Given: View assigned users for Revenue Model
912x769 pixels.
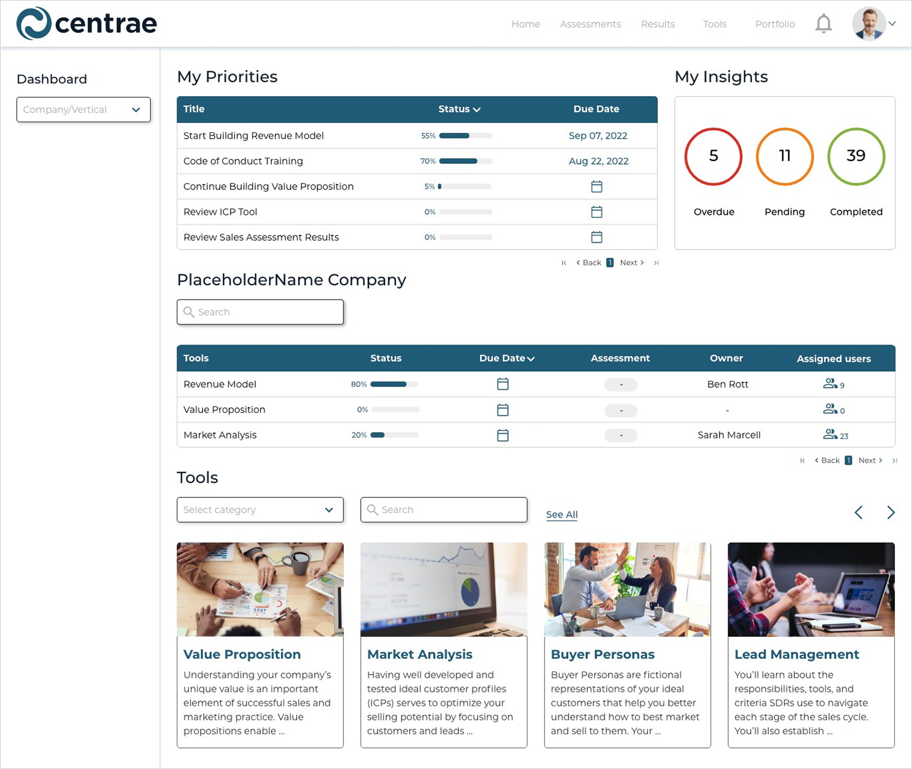Looking at the screenshot, I should [833, 384].
